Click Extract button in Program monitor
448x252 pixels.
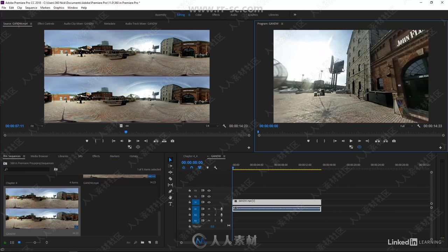[x=386, y=141]
